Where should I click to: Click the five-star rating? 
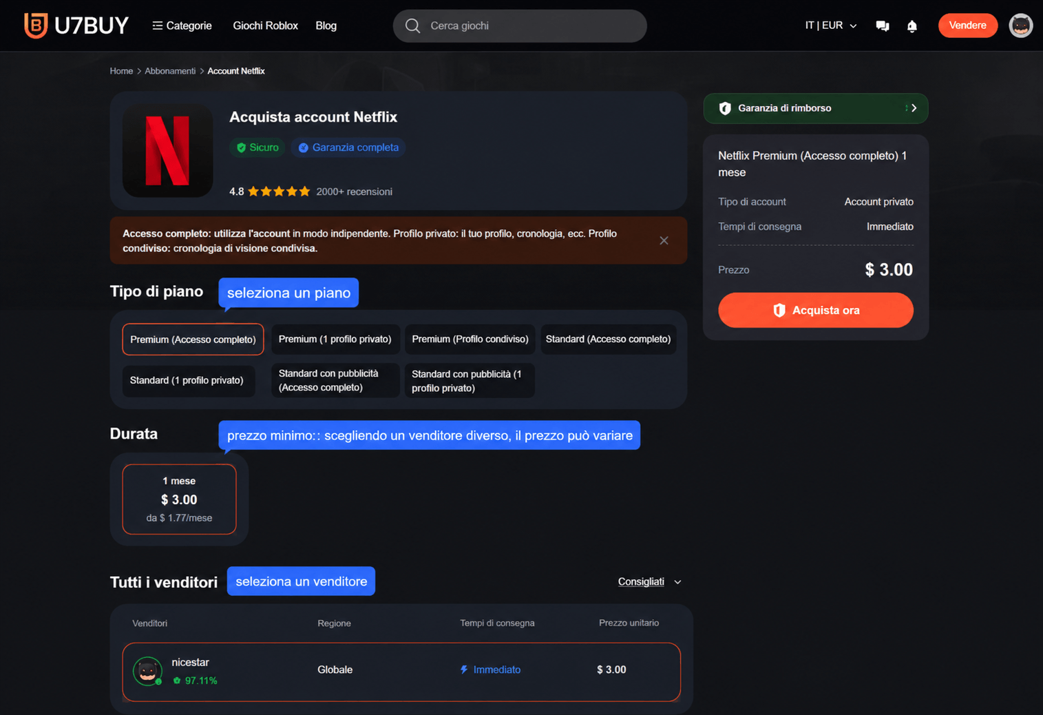click(279, 191)
